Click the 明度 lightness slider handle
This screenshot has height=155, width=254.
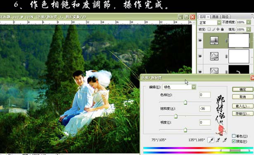pyautogui.click(x=185, y=130)
